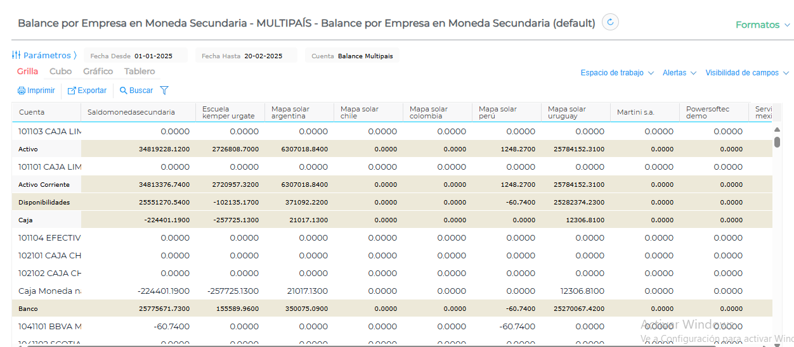
Task: Open the filter funnel icon
Action: pos(164,91)
